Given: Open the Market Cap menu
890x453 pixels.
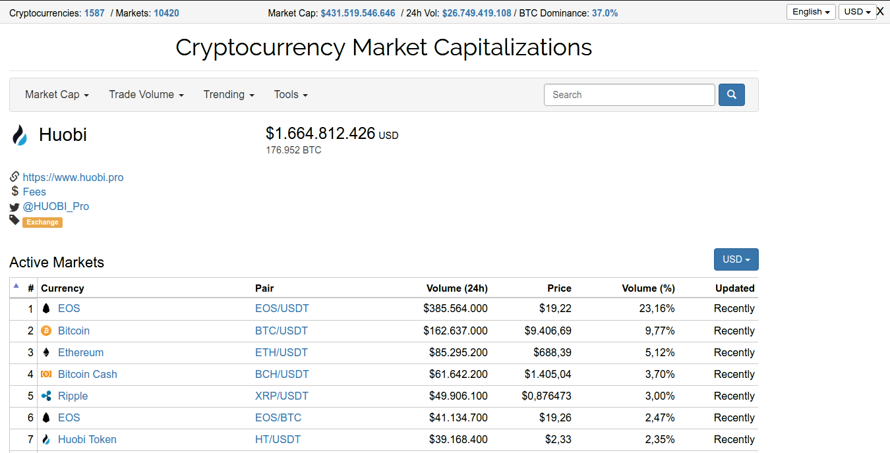Looking at the screenshot, I should [57, 95].
